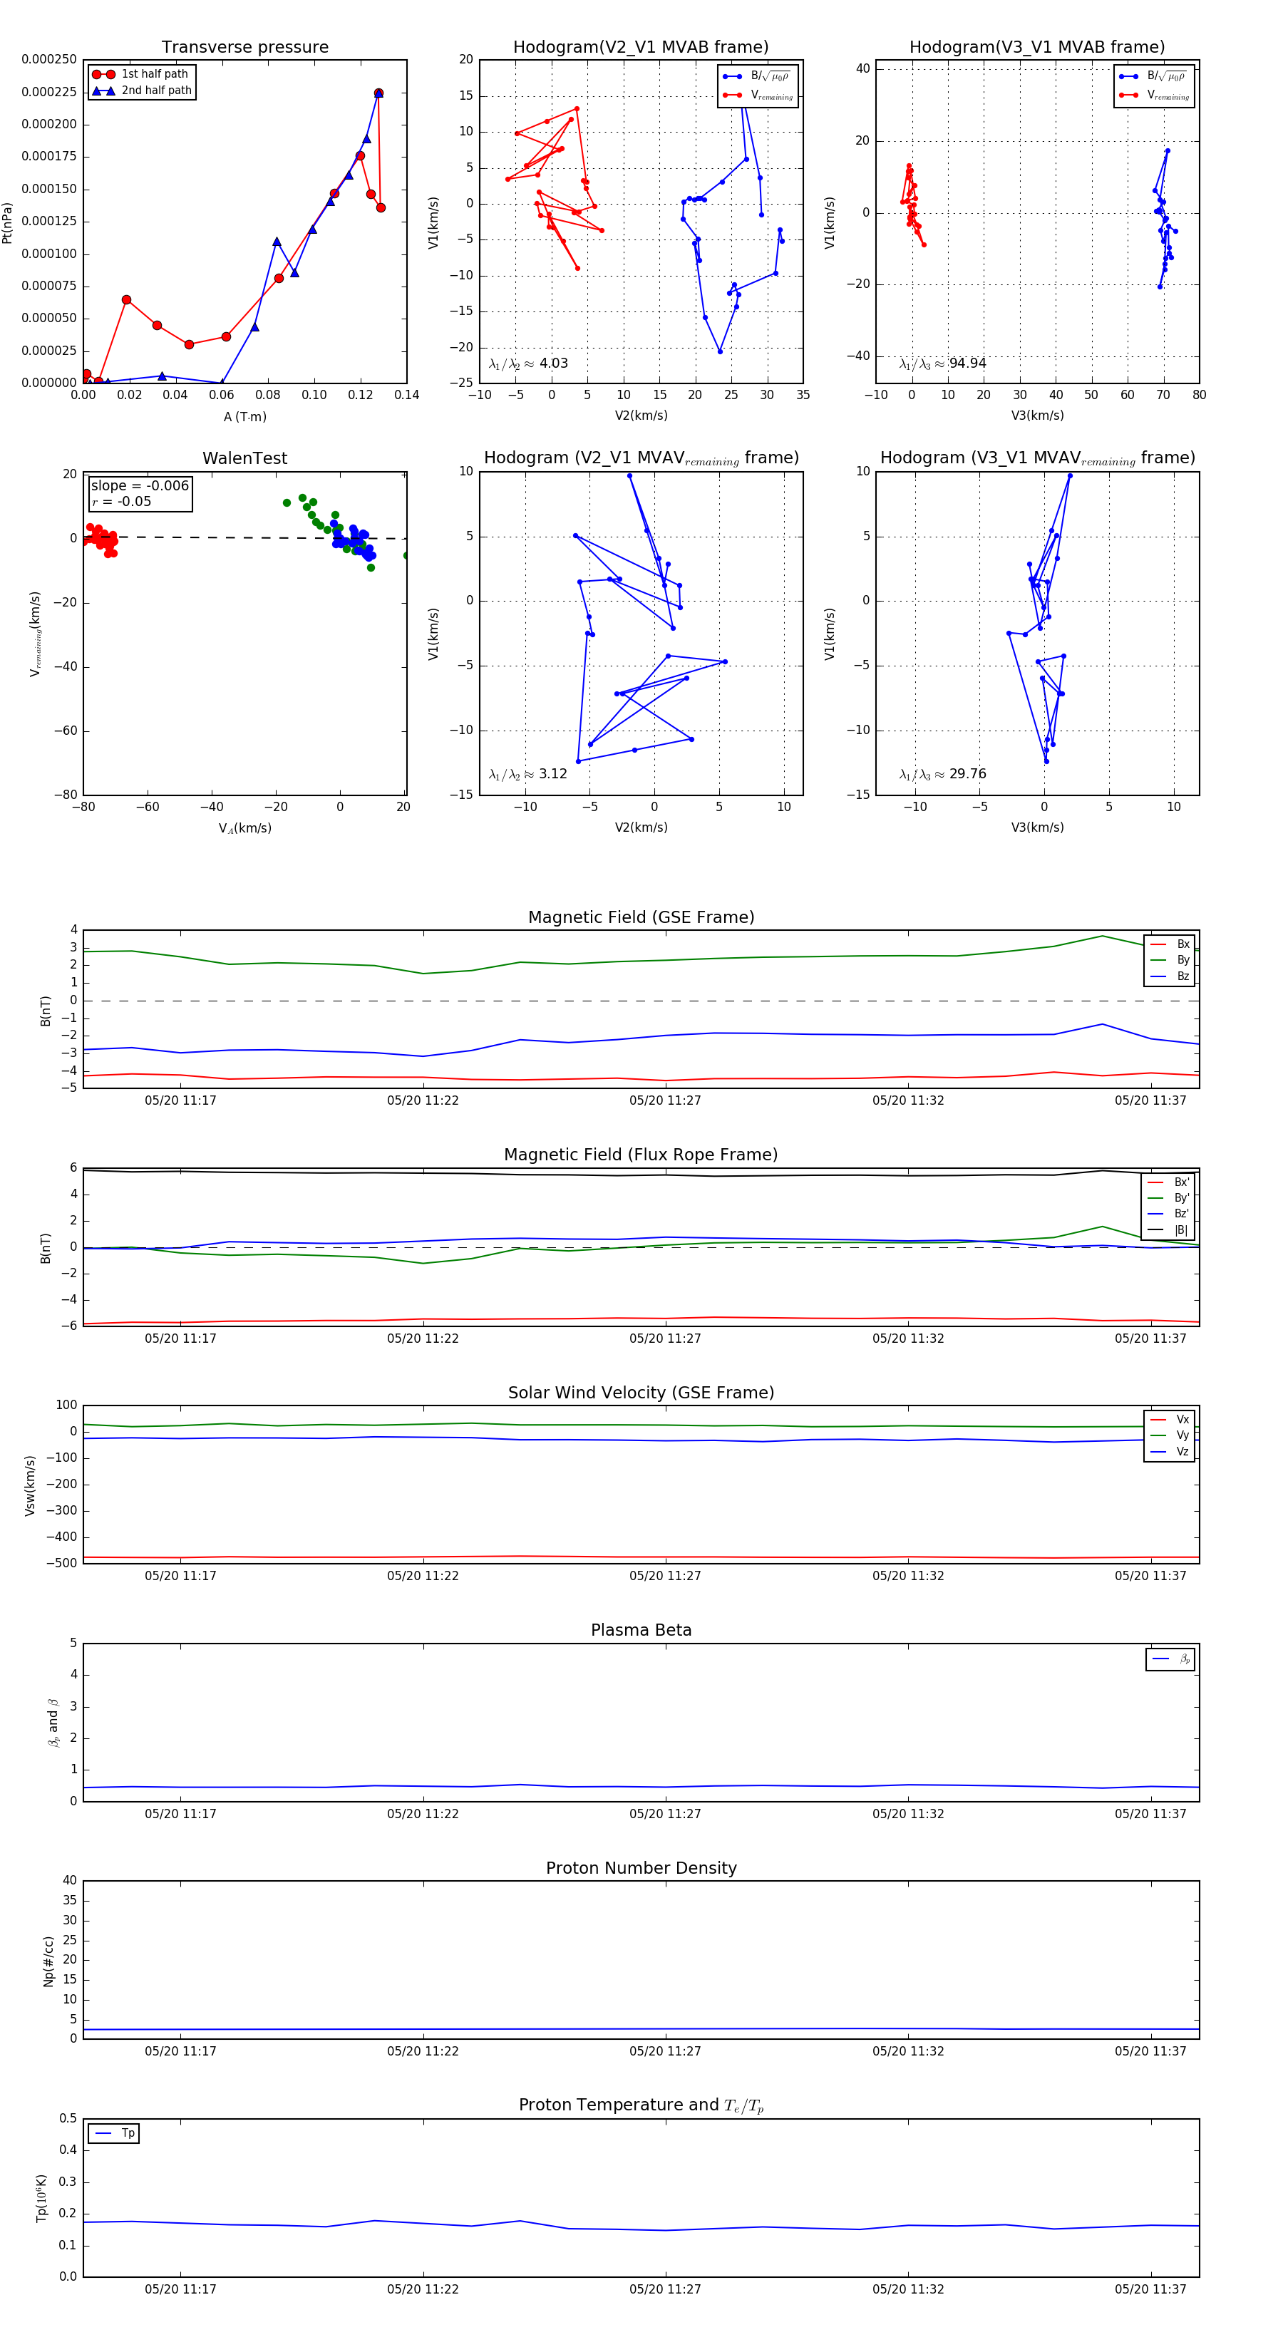Click the 'Tp(10^6K)' y-axis label

(41, 2198)
